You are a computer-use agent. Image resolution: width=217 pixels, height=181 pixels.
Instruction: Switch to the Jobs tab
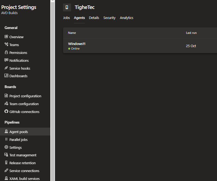[x=66, y=18]
